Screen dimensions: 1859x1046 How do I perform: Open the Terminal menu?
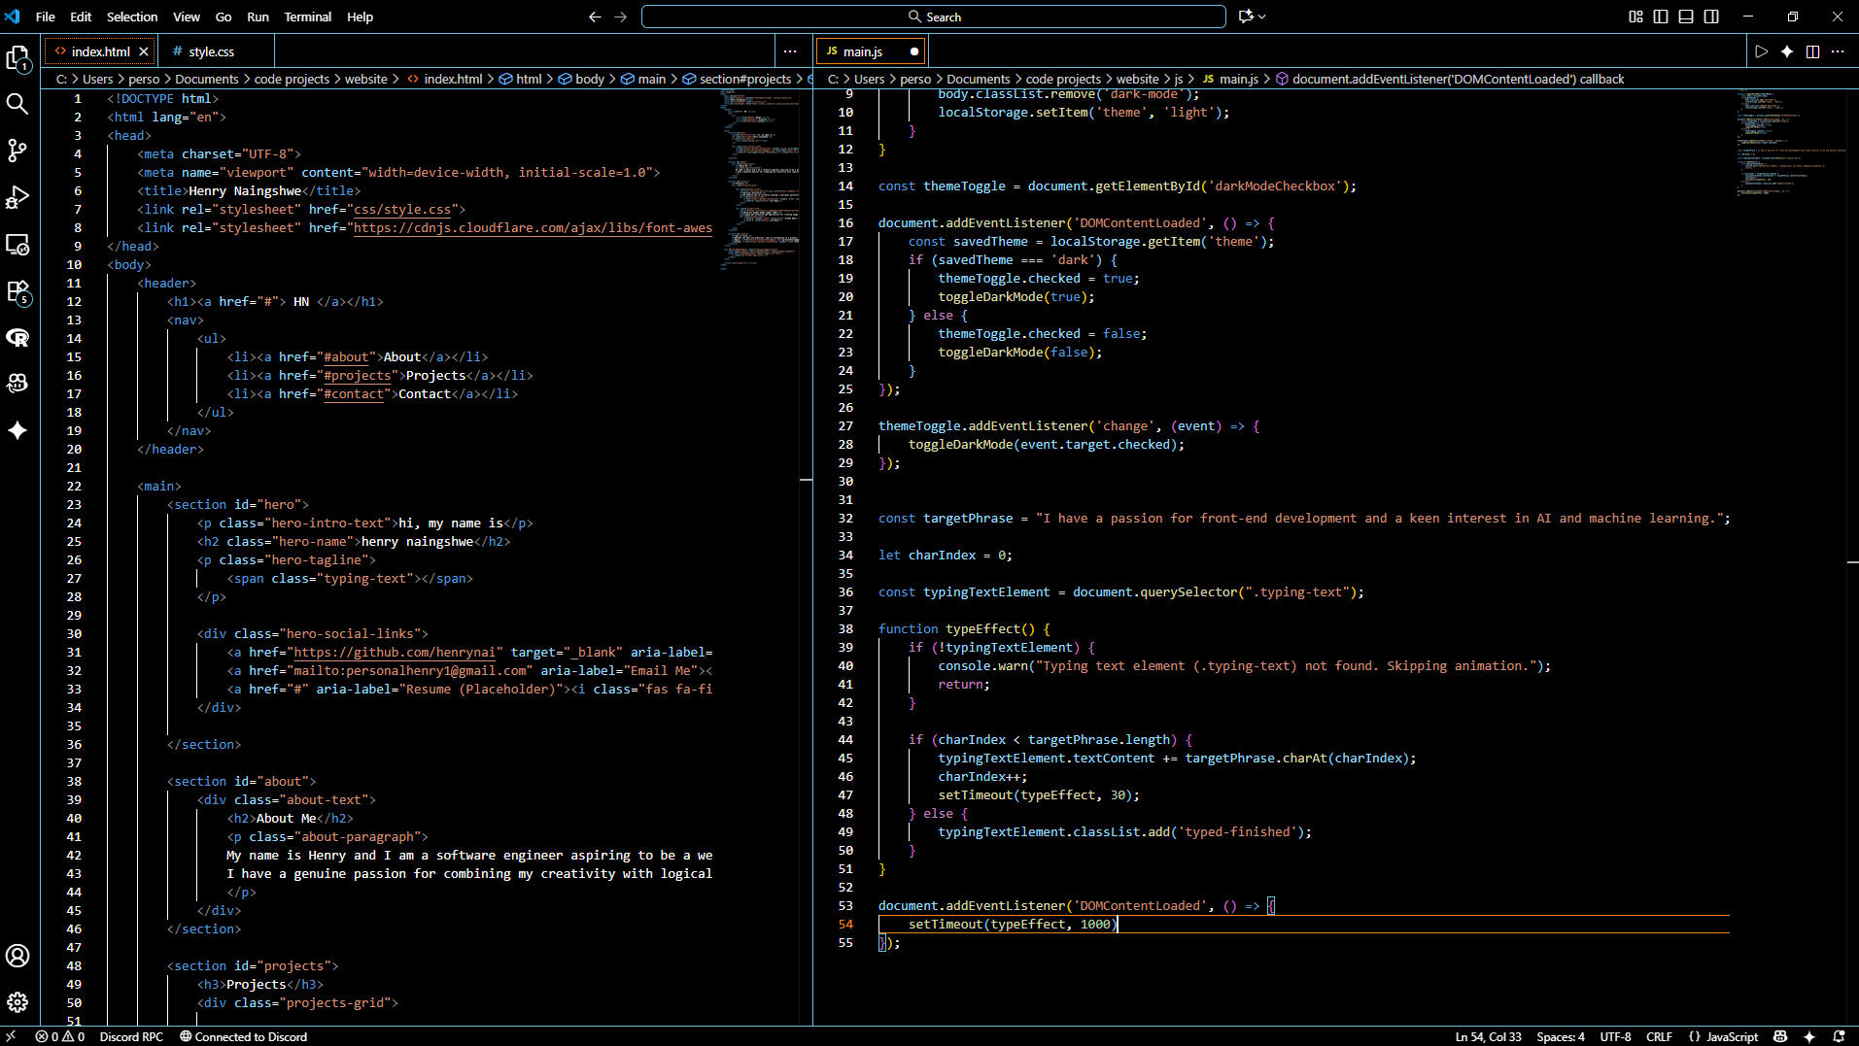[x=307, y=17]
